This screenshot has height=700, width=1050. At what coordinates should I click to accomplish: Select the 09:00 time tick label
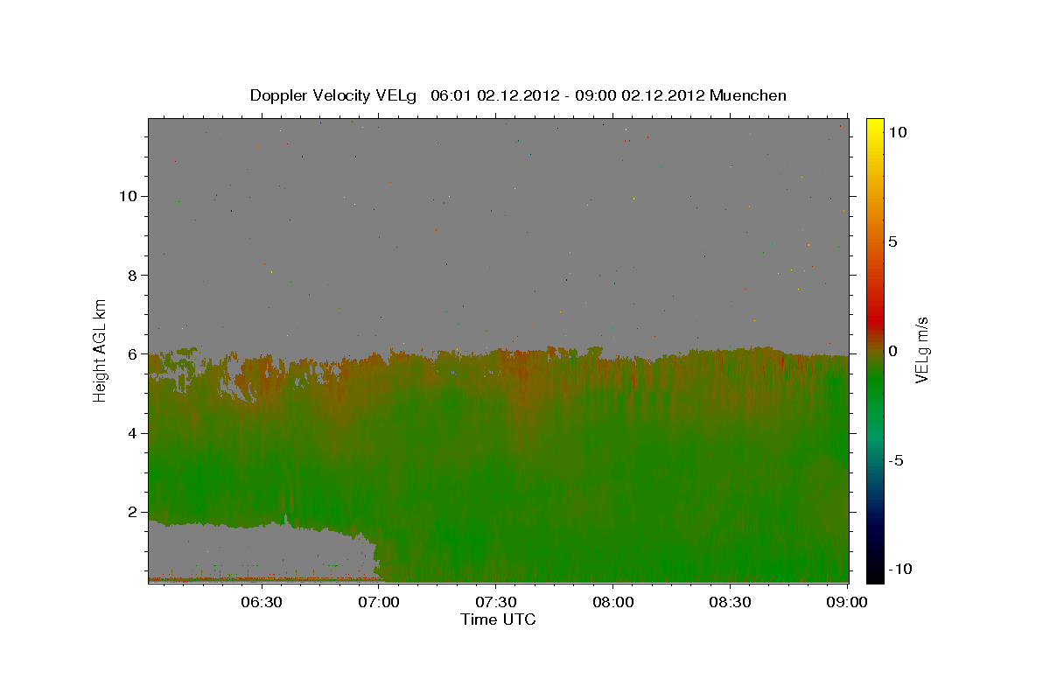(x=848, y=602)
